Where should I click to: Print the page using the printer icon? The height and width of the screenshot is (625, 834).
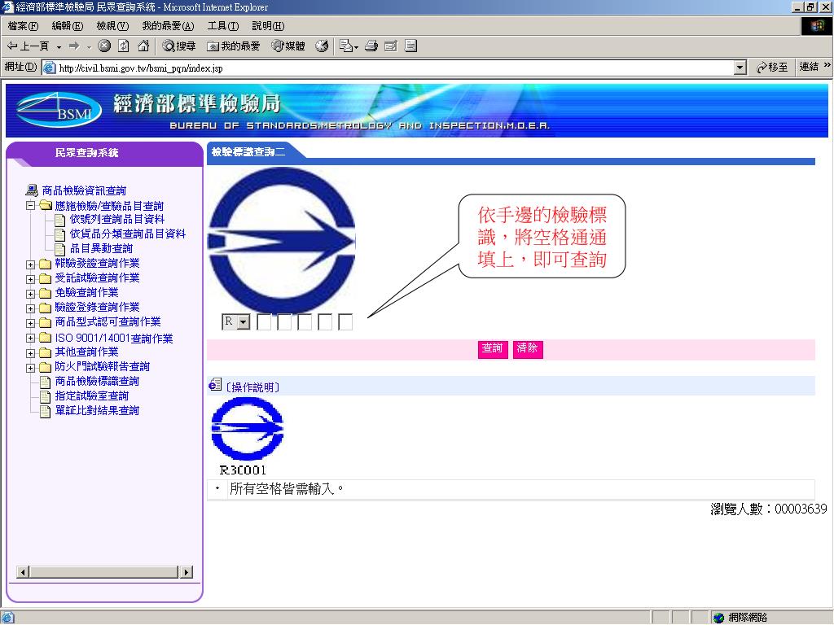click(371, 46)
